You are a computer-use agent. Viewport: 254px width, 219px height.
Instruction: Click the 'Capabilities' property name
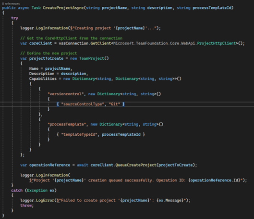click(x=43, y=79)
